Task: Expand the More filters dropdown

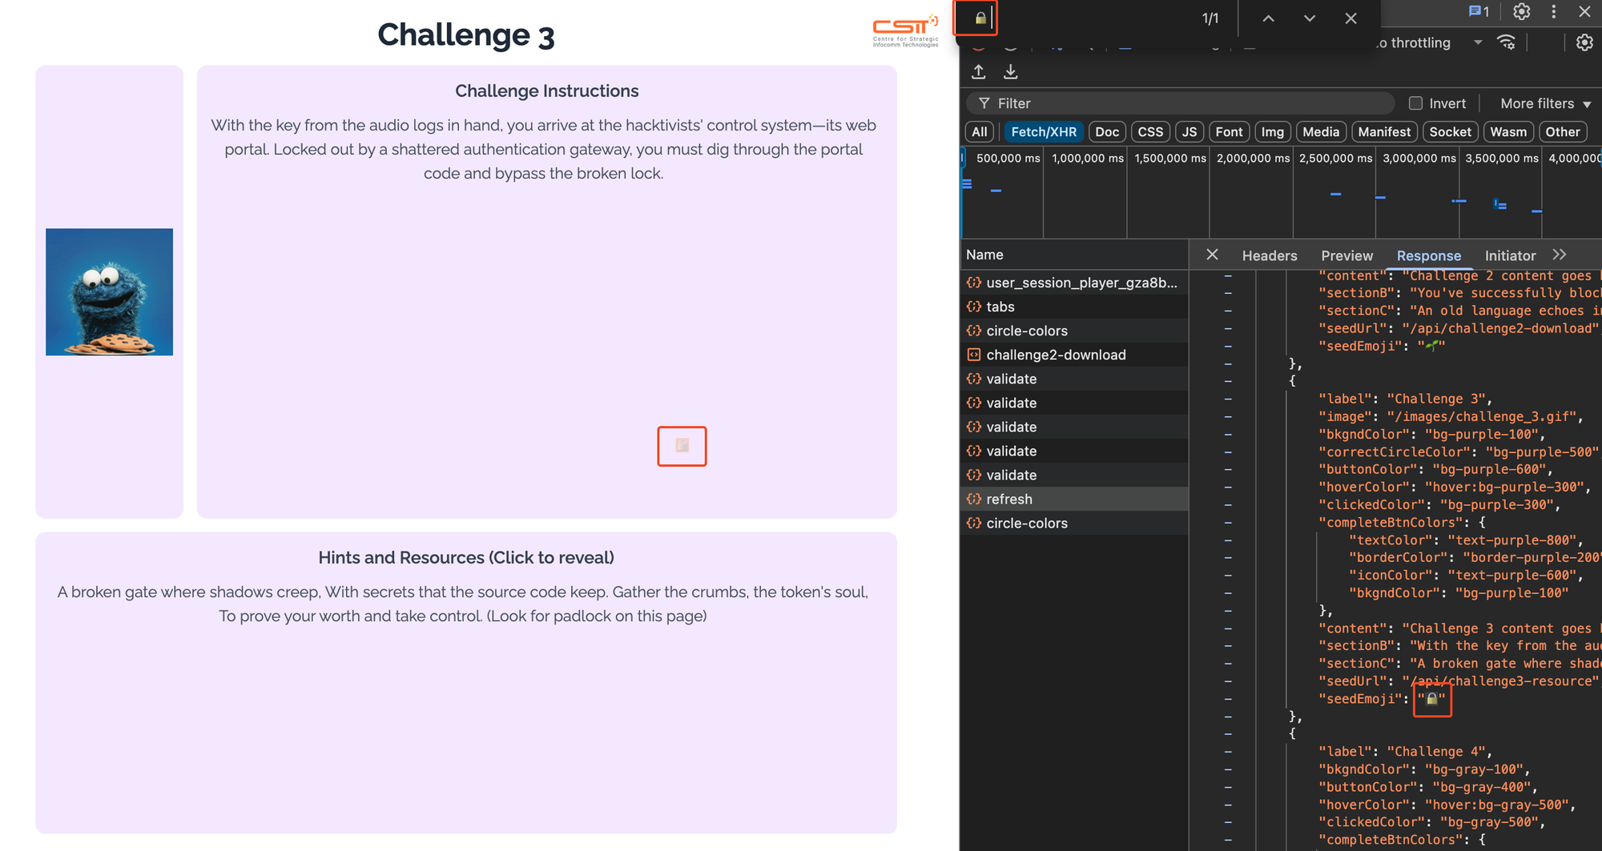Action: click(x=1545, y=103)
